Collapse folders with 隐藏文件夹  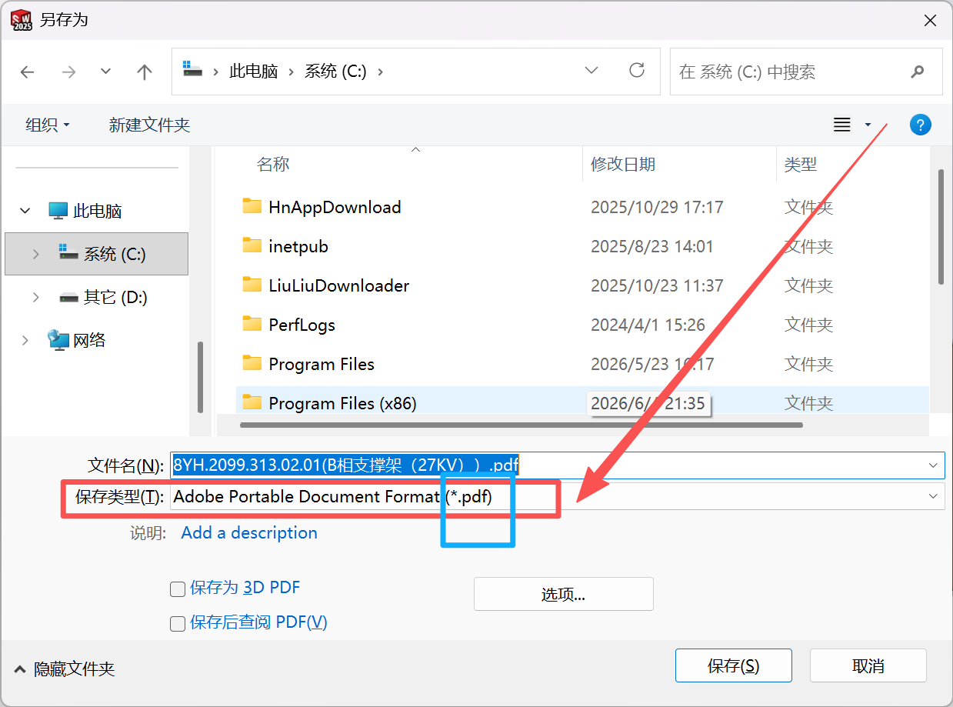tap(65, 669)
